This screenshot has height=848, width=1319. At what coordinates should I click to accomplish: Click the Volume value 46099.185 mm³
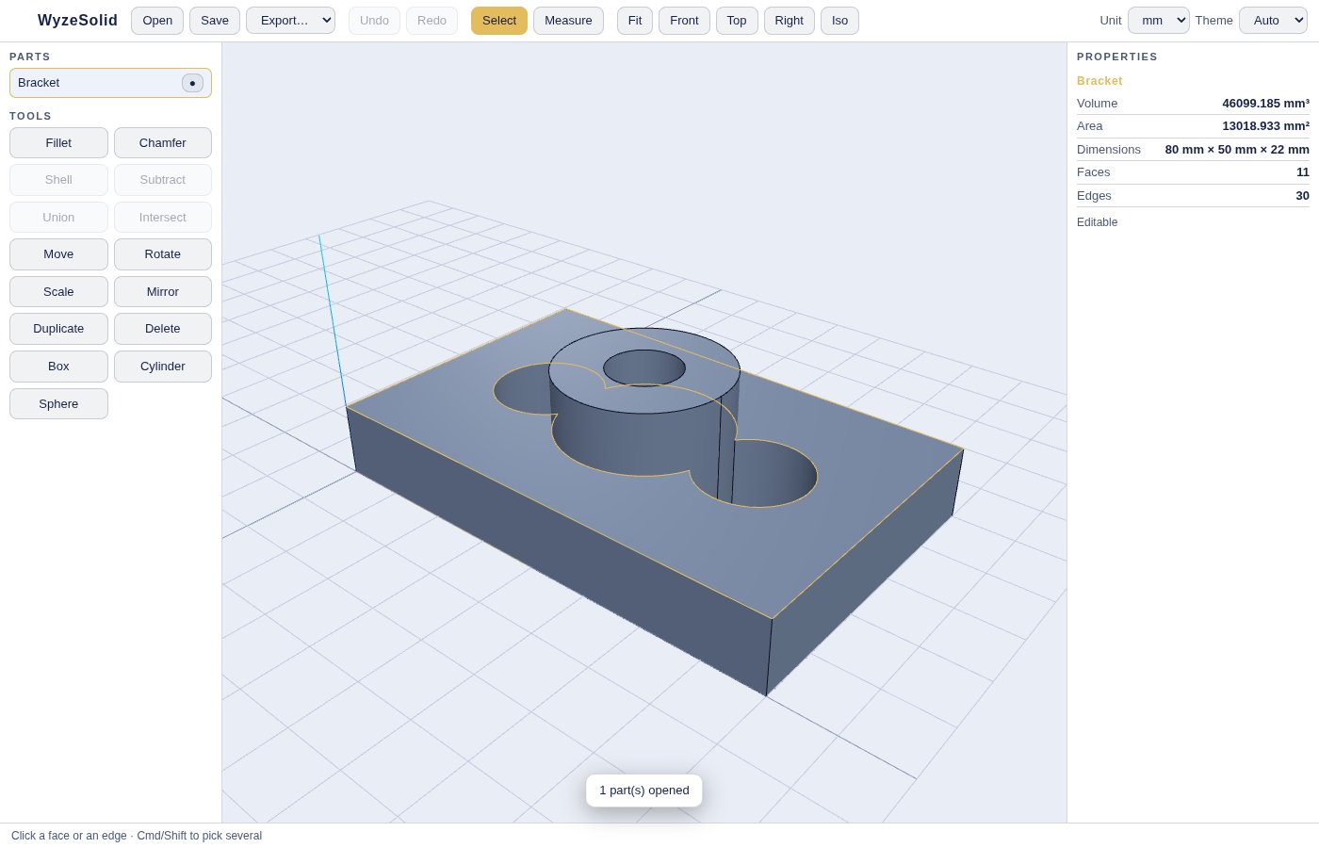1265,104
